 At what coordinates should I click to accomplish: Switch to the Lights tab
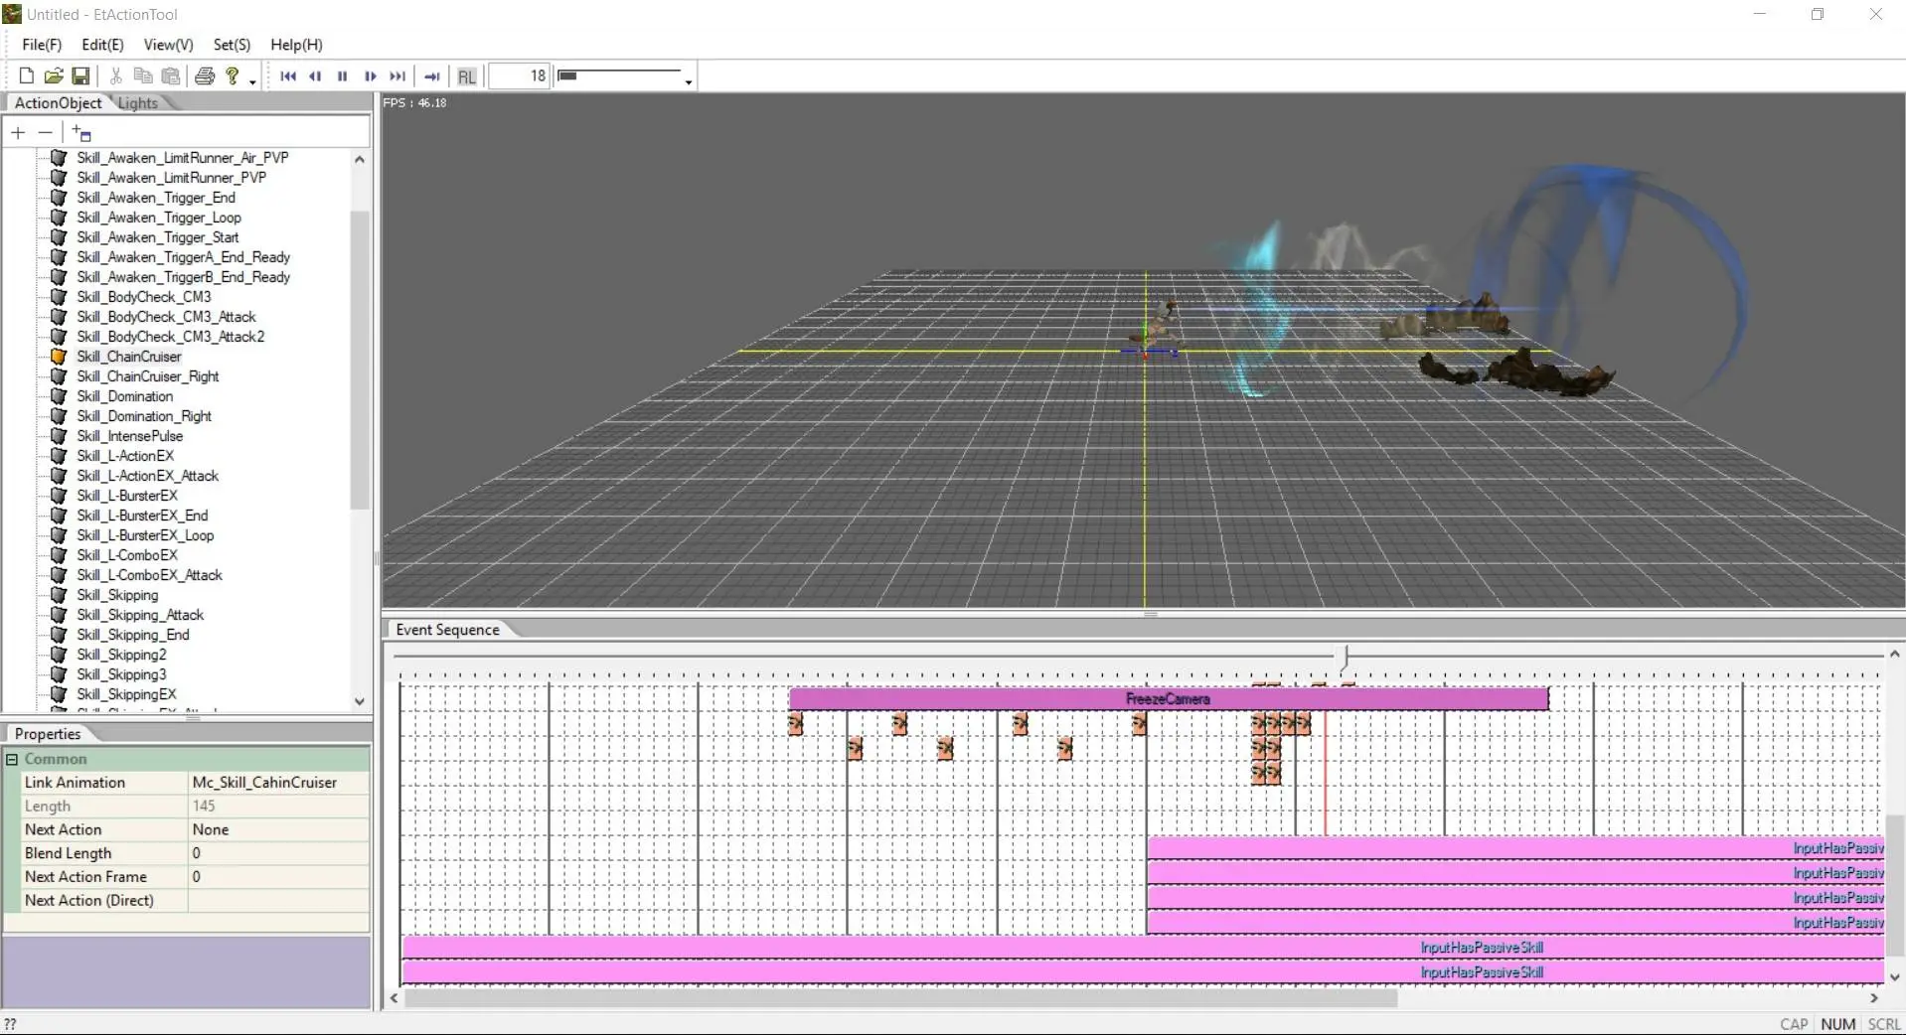click(x=138, y=103)
